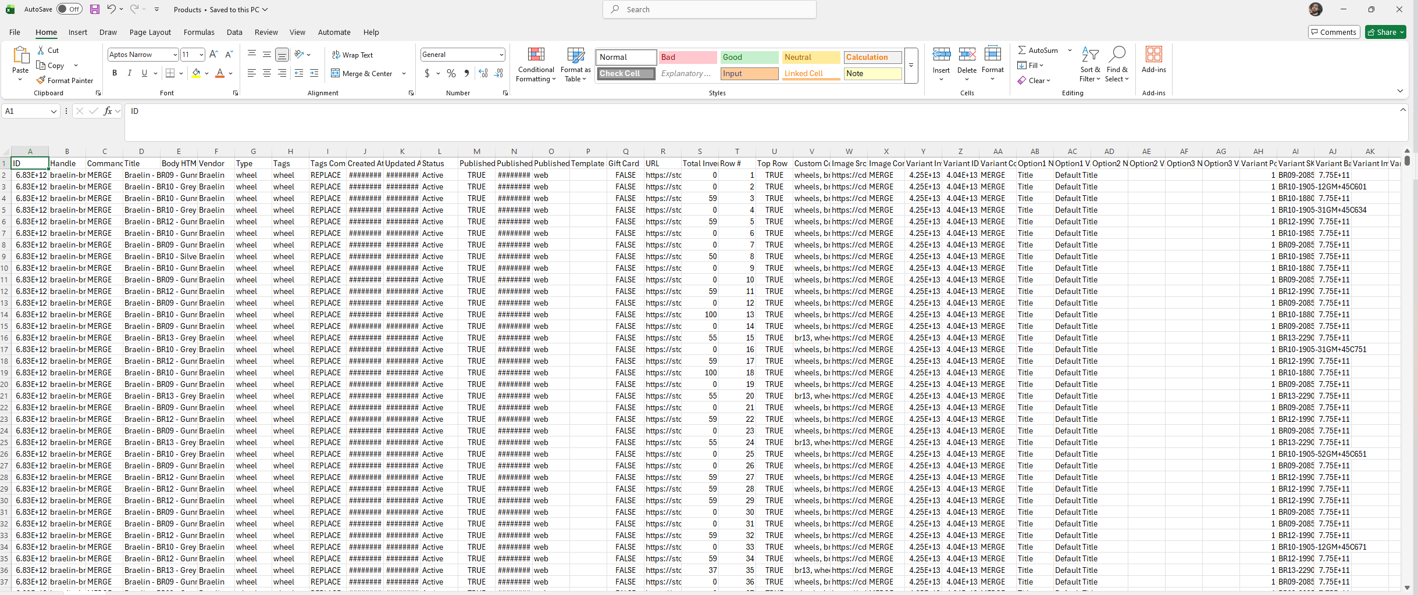The image size is (1418, 595).
Task: Open the Data ribbon tab
Action: click(234, 32)
